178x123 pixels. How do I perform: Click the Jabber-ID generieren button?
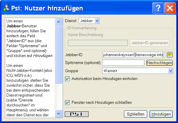pyautogui.click(x=150, y=43)
